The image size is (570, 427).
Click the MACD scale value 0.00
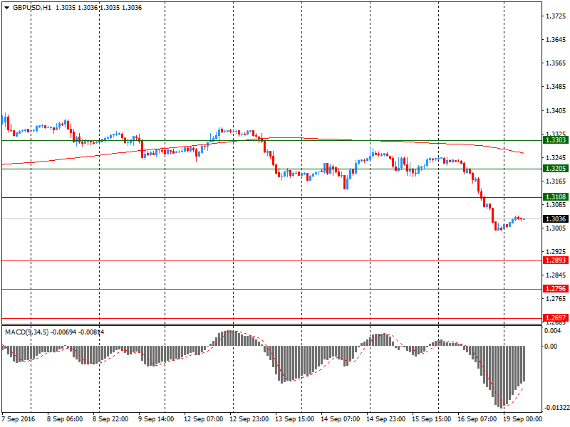pos(551,347)
